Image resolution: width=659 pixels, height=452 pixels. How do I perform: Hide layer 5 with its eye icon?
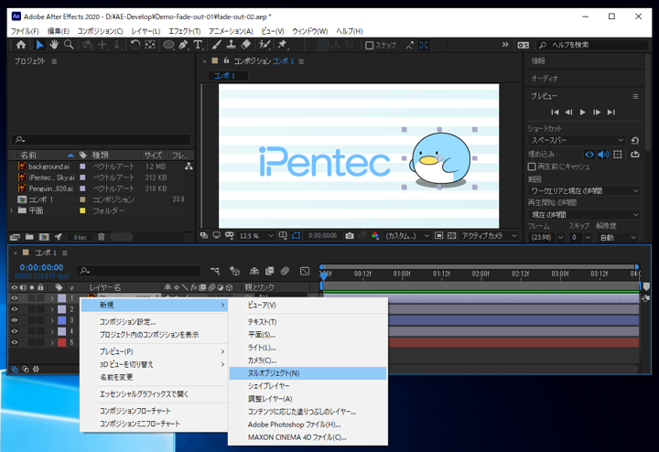point(15,342)
